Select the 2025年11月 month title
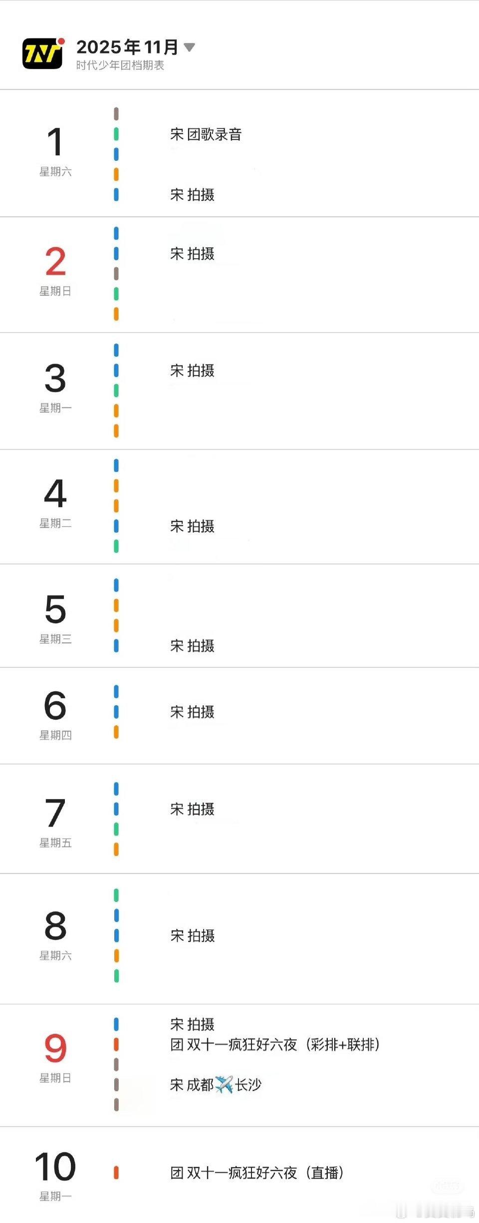Viewport: 479px width, 1223px height. [127, 47]
